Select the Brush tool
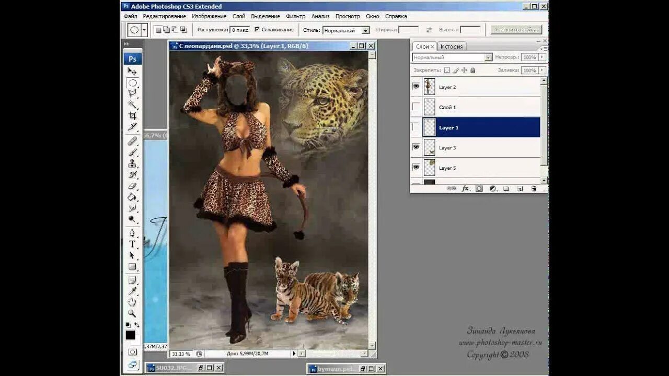 pyautogui.click(x=133, y=152)
